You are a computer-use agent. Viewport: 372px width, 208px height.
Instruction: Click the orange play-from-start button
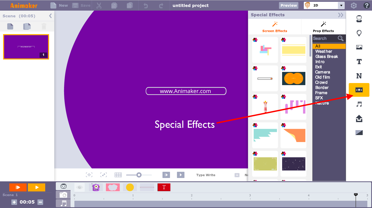pyautogui.click(x=18, y=187)
